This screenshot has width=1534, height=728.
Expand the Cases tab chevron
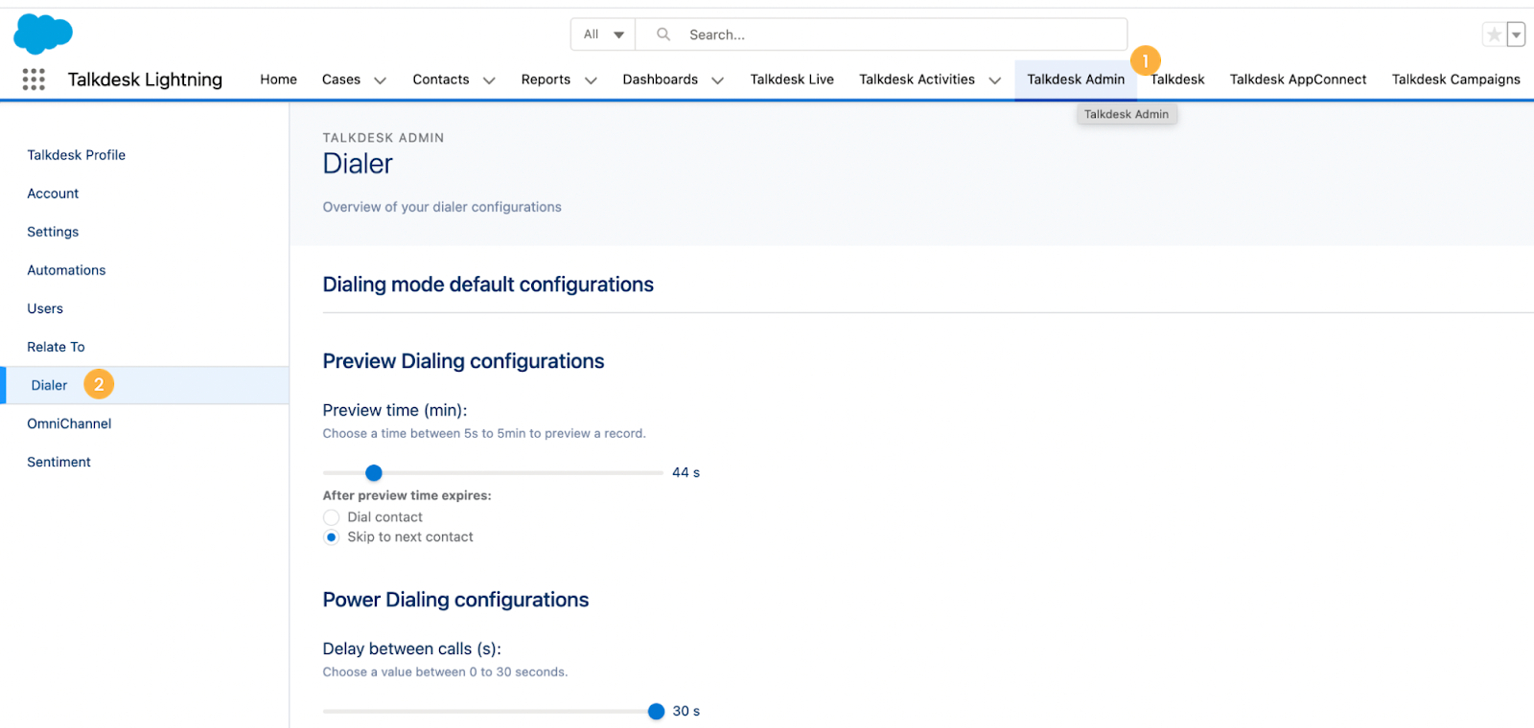click(380, 80)
